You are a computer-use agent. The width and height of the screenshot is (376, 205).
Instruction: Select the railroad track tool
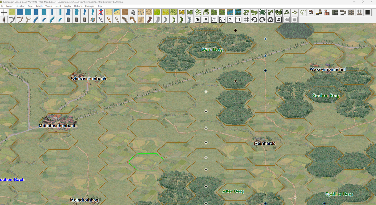[x=4, y=19]
